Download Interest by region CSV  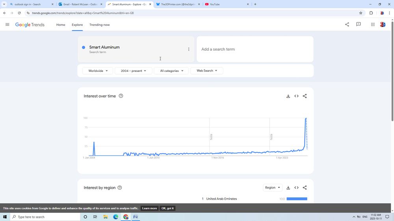[288, 188]
